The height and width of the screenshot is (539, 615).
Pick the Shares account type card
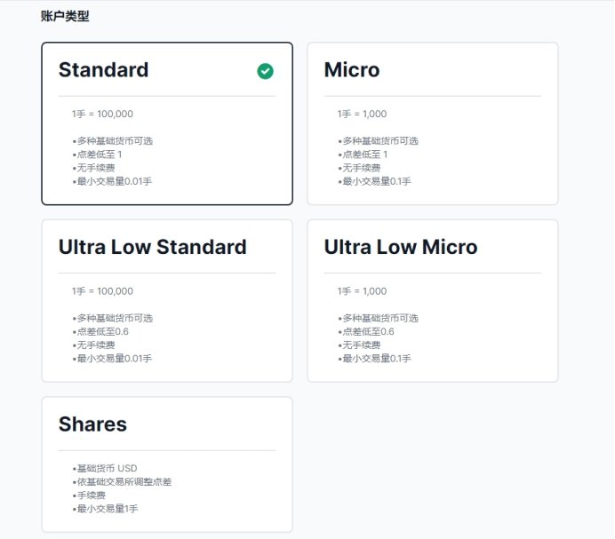point(167,464)
